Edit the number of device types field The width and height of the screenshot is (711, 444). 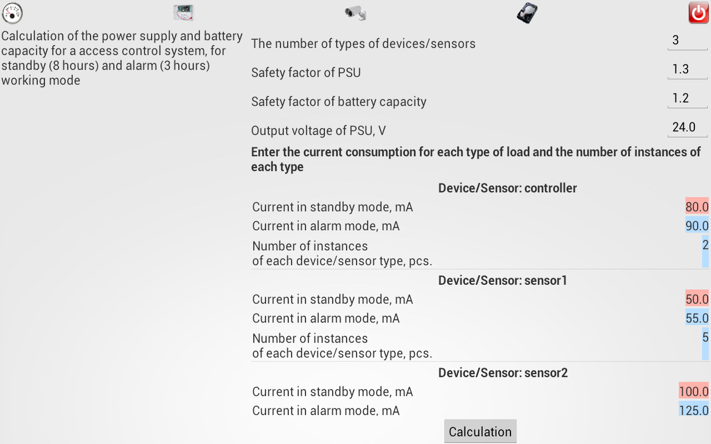pyautogui.click(x=687, y=40)
